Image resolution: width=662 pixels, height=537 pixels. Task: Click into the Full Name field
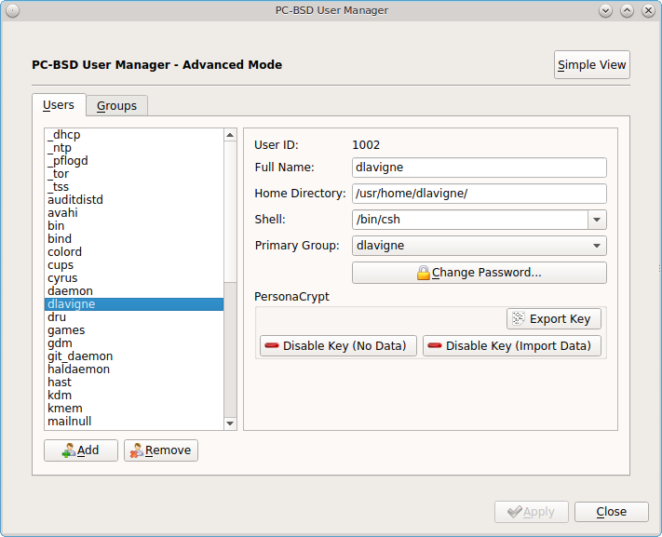tap(480, 168)
